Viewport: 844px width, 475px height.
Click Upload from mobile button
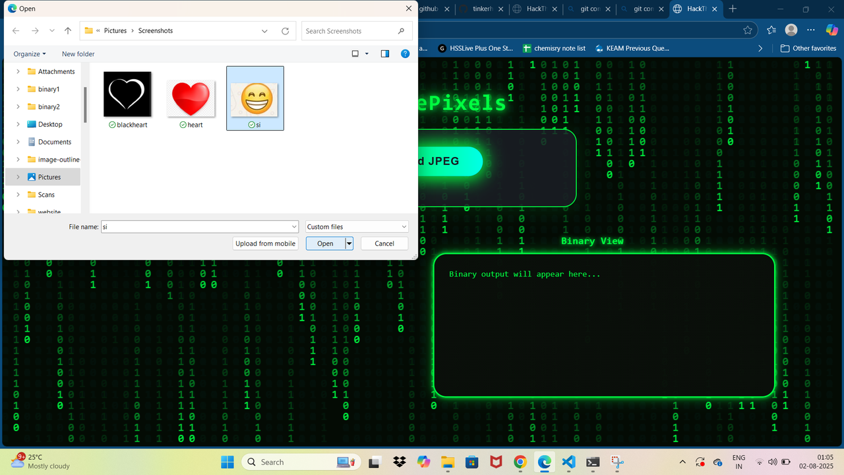tap(266, 243)
